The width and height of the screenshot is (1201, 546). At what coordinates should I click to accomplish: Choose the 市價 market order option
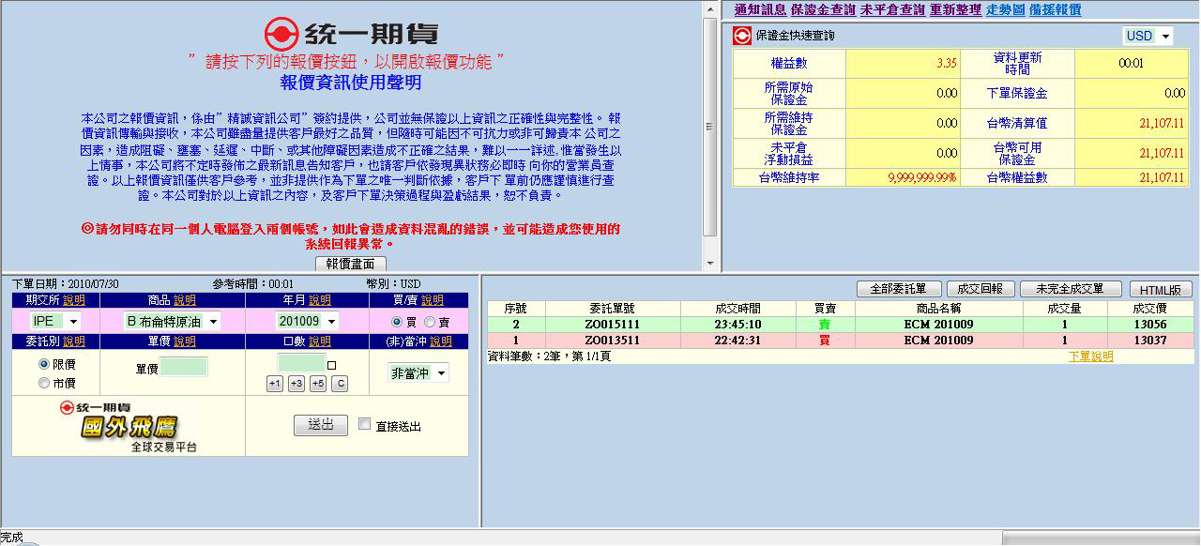tap(44, 383)
